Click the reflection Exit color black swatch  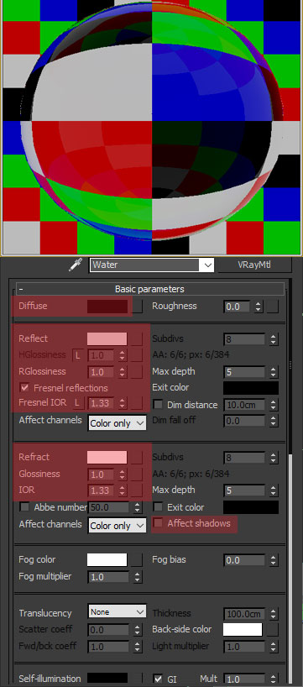tap(251, 388)
